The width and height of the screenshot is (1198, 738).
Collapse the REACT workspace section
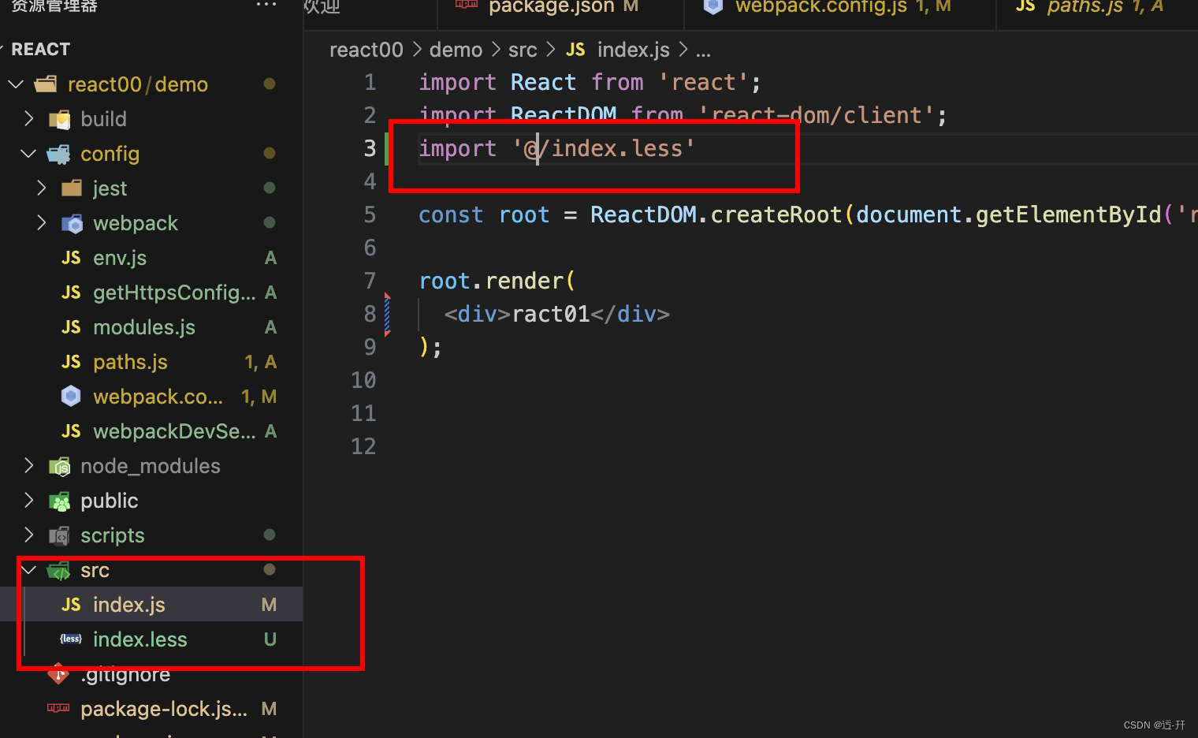tap(3, 49)
